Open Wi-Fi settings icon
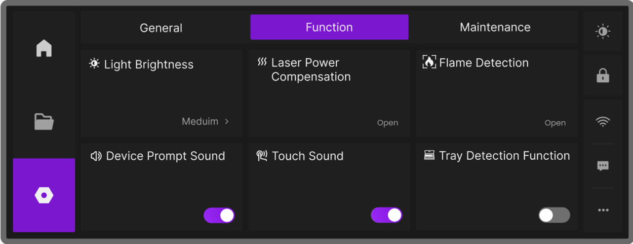 click(603, 122)
